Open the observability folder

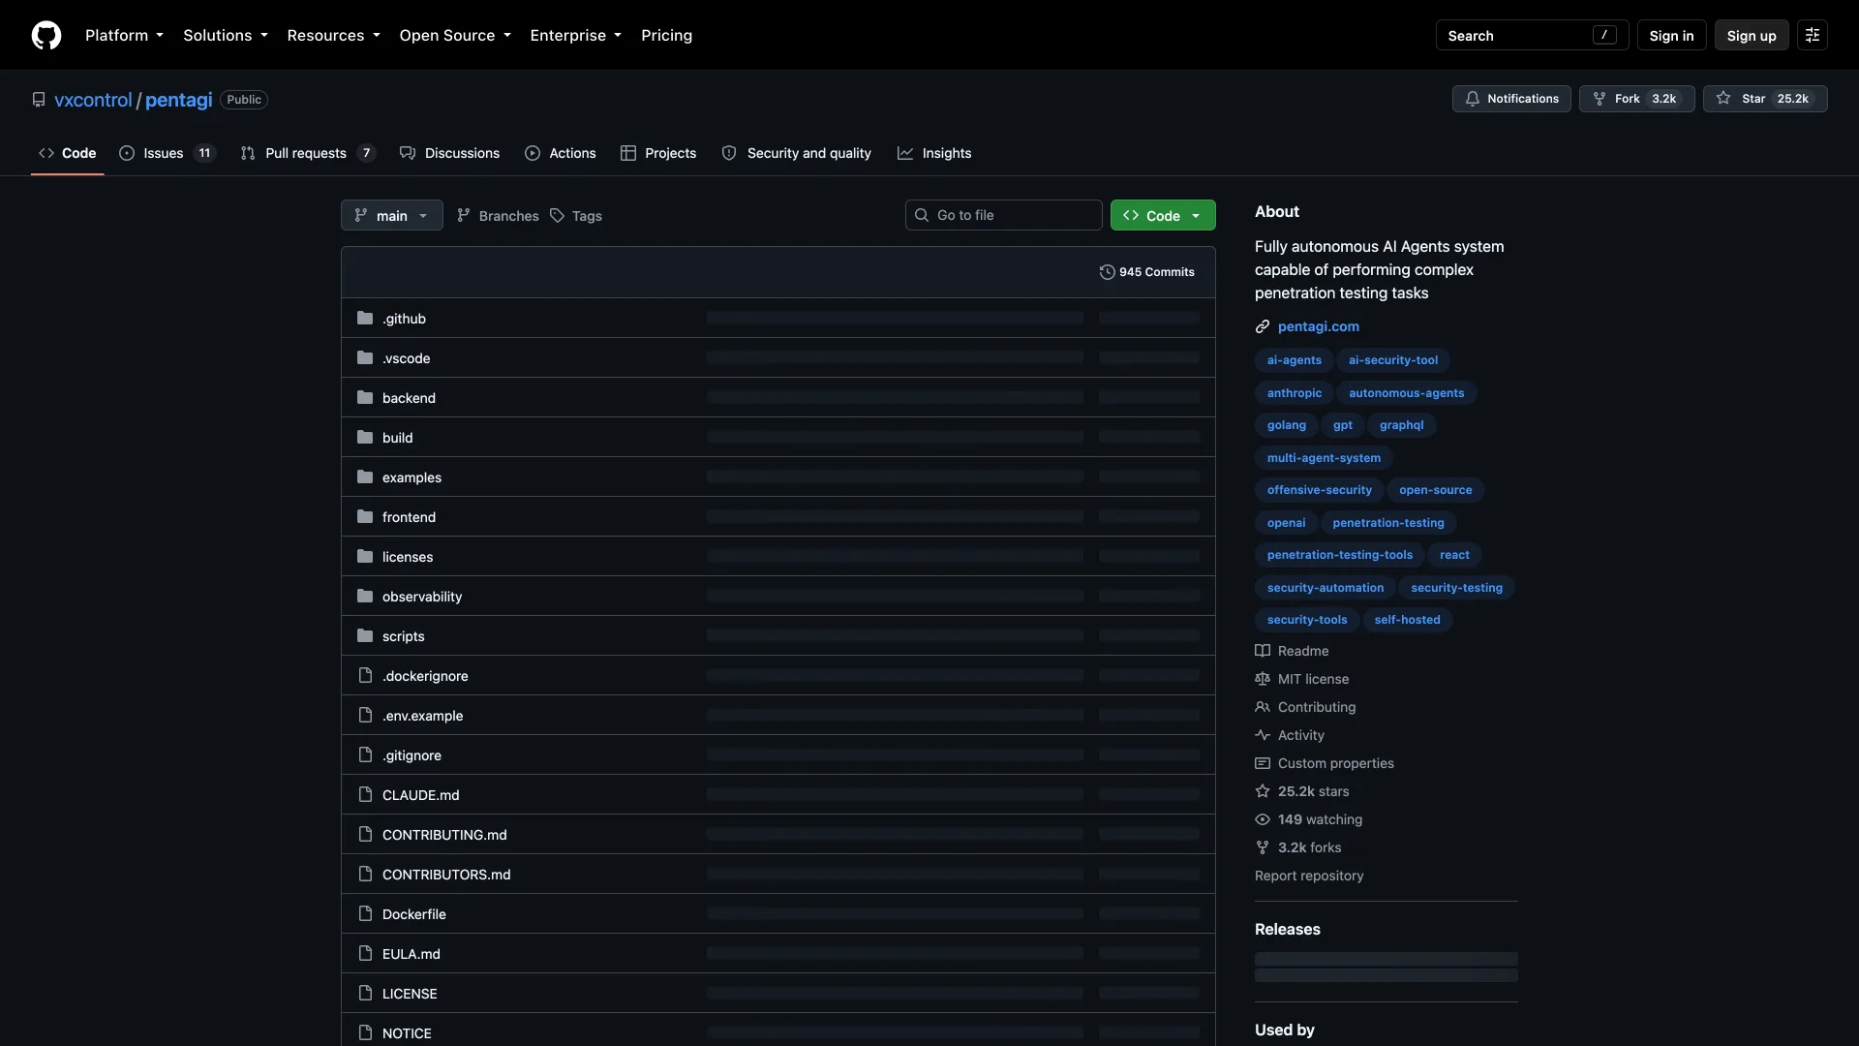(x=422, y=597)
